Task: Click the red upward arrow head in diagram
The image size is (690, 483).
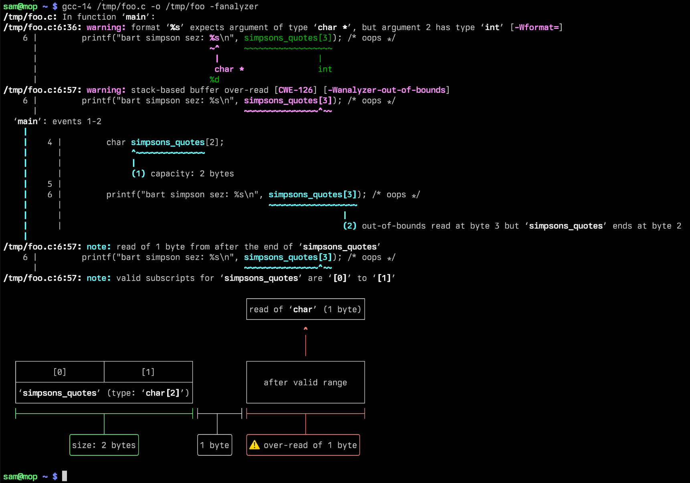Action: tap(306, 329)
